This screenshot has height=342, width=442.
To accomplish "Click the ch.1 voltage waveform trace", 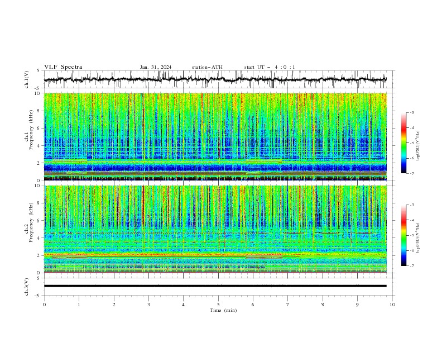I will tap(215, 79).
